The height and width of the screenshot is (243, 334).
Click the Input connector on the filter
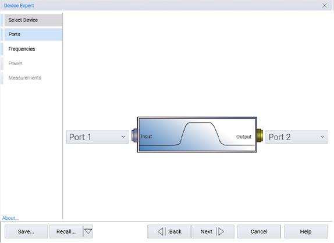point(134,135)
